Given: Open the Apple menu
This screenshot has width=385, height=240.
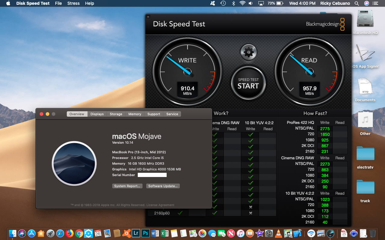Looking at the screenshot, I should pyautogui.click(x=8, y=3).
